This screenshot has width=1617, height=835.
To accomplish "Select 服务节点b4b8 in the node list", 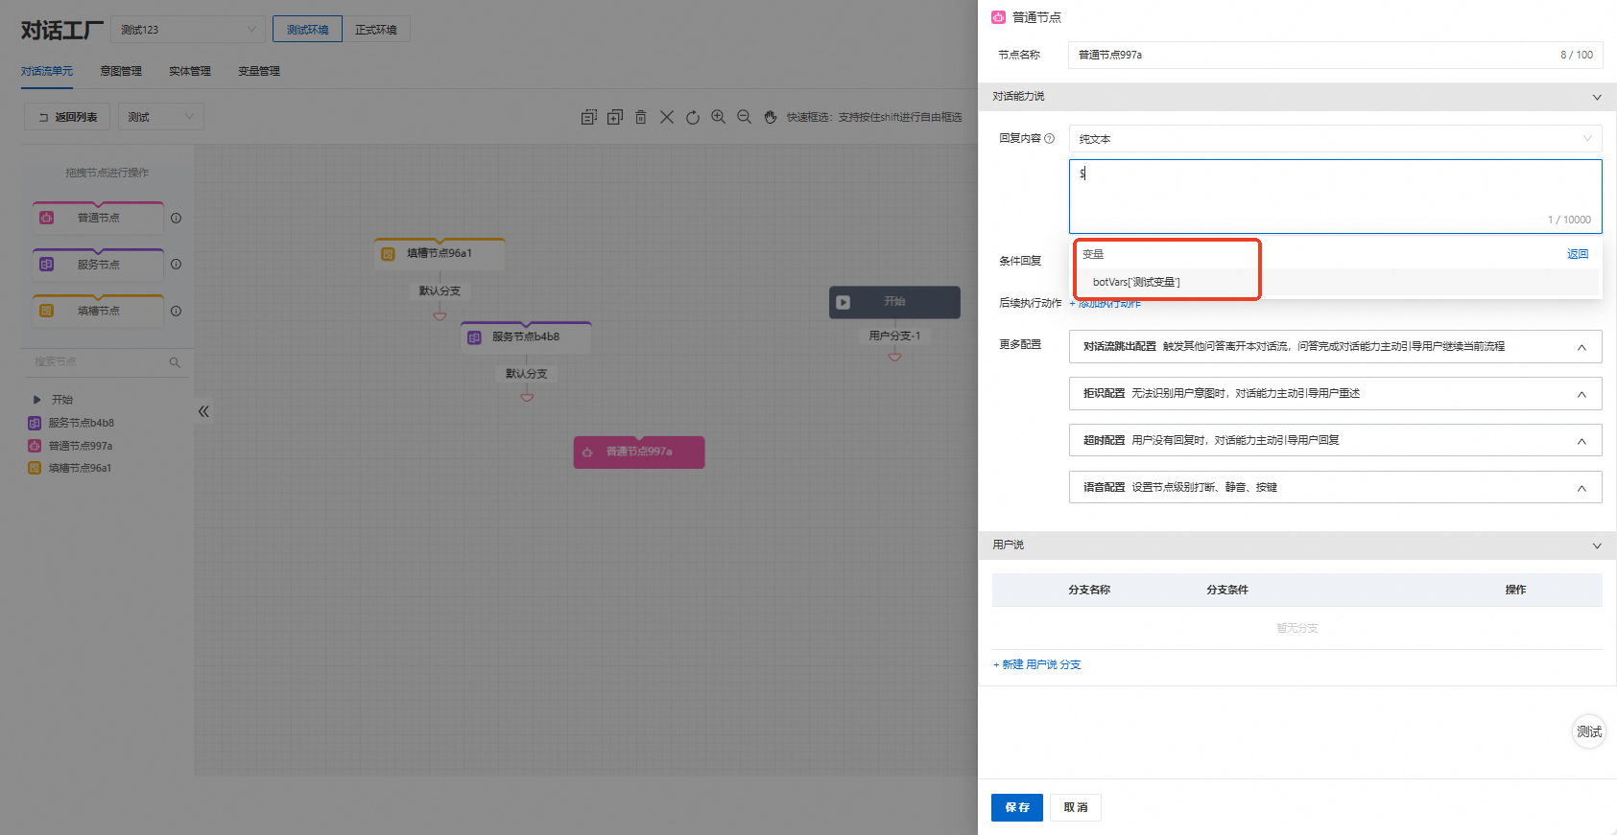I will (82, 423).
